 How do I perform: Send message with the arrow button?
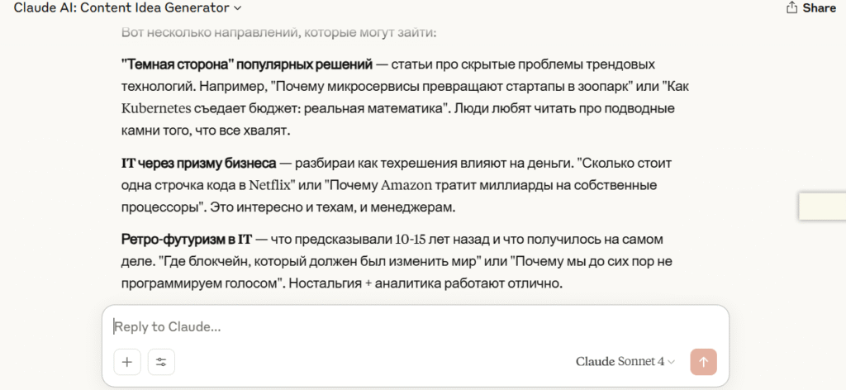click(x=703, y=362)
